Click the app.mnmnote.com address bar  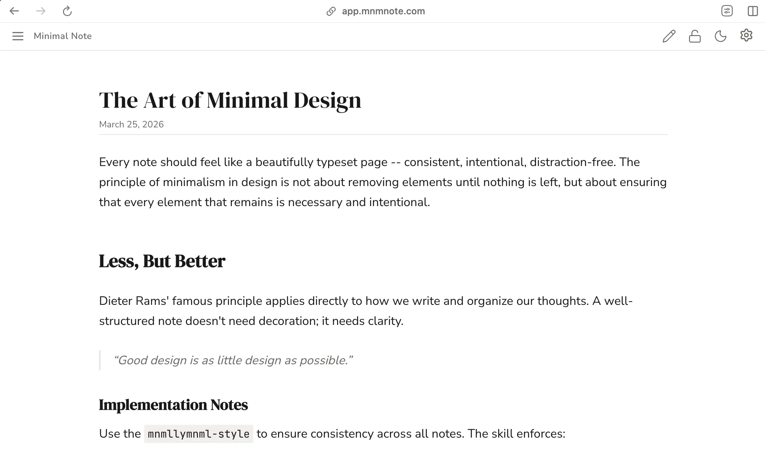click(x=383, y=11)
